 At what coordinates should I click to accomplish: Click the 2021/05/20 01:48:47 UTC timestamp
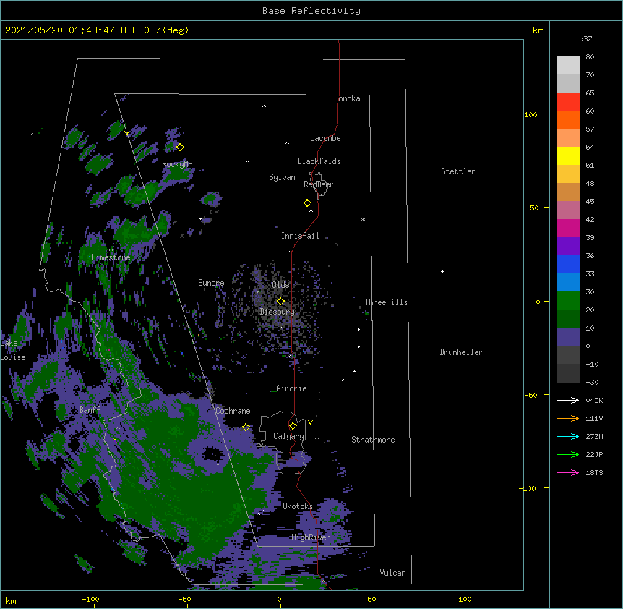(x=72, y=30)
